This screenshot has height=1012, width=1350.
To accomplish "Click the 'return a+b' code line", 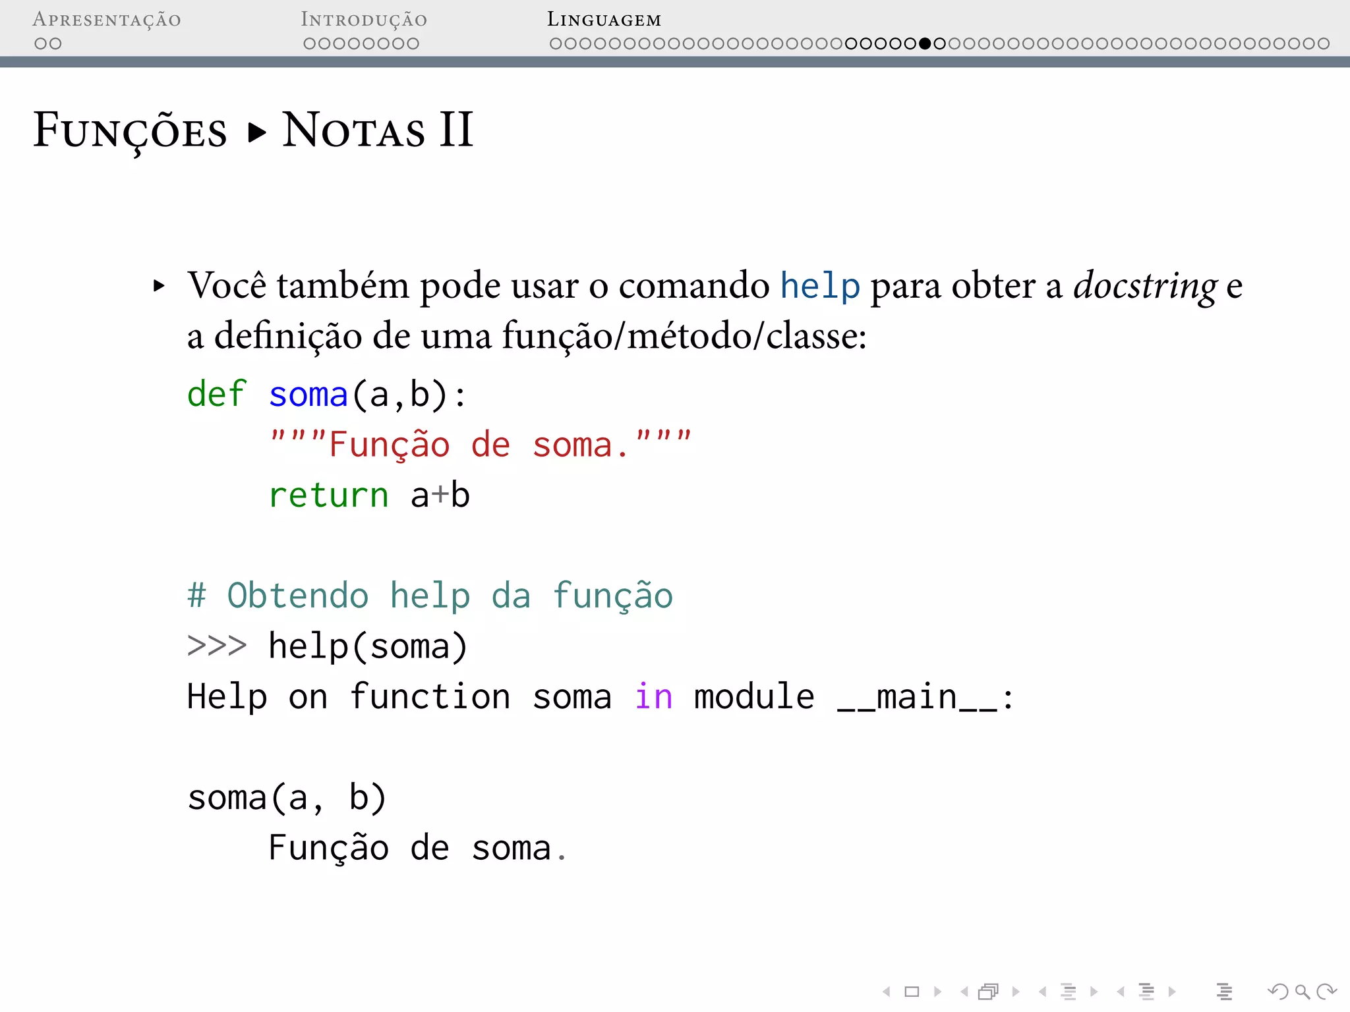I will (x=369, y=495).
